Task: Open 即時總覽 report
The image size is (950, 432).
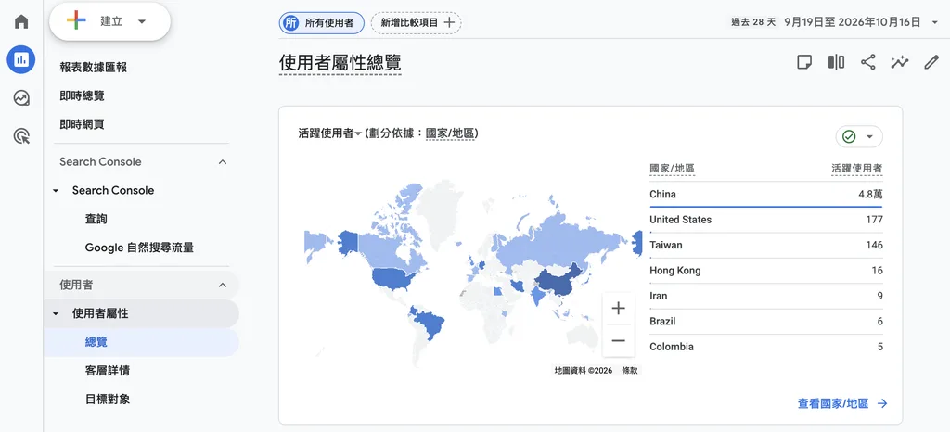Action: pyautogui.click(x=82, y=95)
